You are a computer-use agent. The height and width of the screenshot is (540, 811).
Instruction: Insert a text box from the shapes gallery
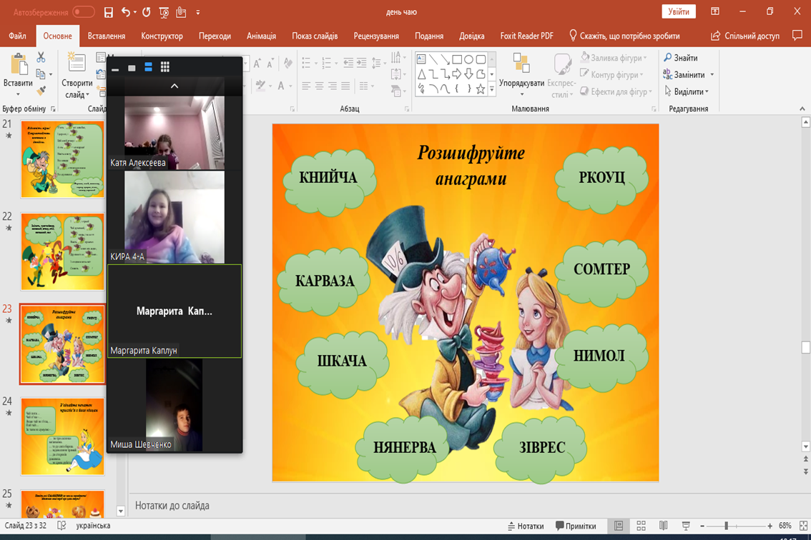pyautogui.click(x=421, y=59)
